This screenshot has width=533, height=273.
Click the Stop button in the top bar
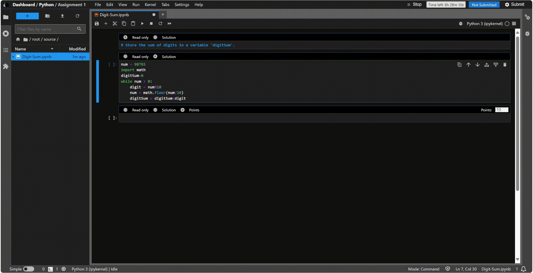click(414, 4)
